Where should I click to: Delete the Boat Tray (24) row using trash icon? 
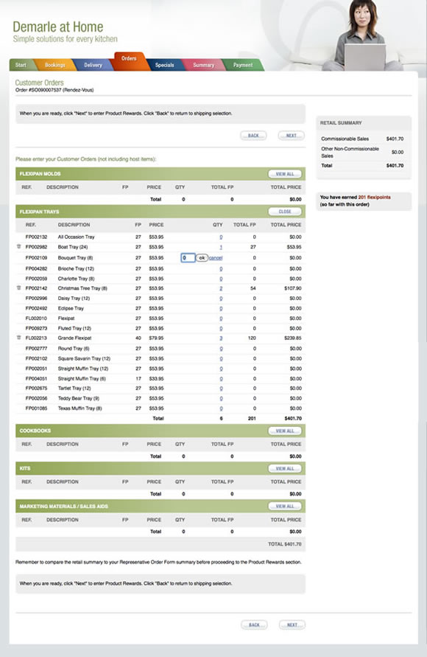point(18,247)
